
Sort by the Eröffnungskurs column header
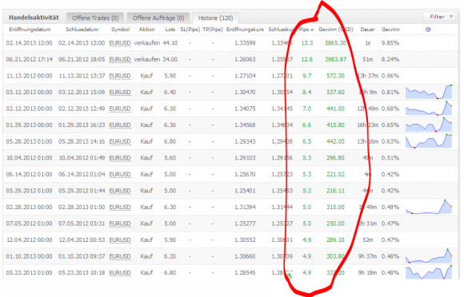[x=245, y=30]
